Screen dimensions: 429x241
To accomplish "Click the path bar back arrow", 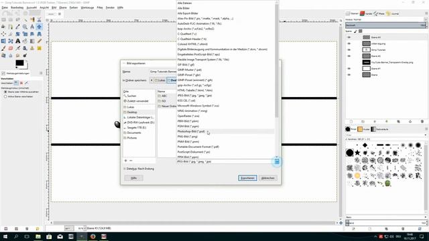I will (x=151, y=80).
